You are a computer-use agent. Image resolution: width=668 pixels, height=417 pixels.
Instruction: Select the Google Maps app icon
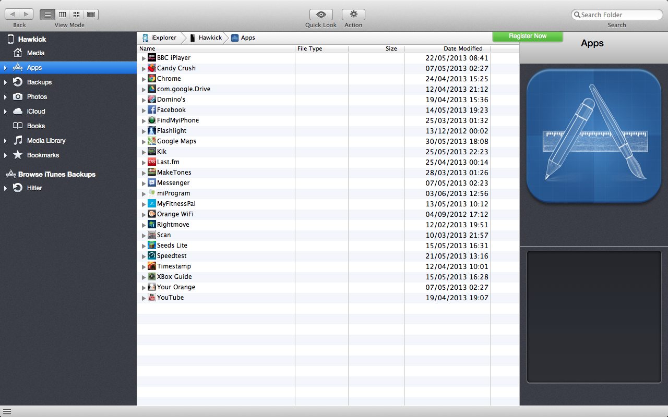coord(152,141)
